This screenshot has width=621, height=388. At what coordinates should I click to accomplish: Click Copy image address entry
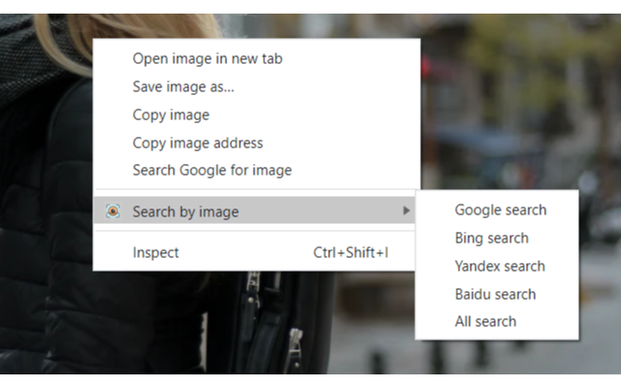pyautogui.click(x=198, y=143)
